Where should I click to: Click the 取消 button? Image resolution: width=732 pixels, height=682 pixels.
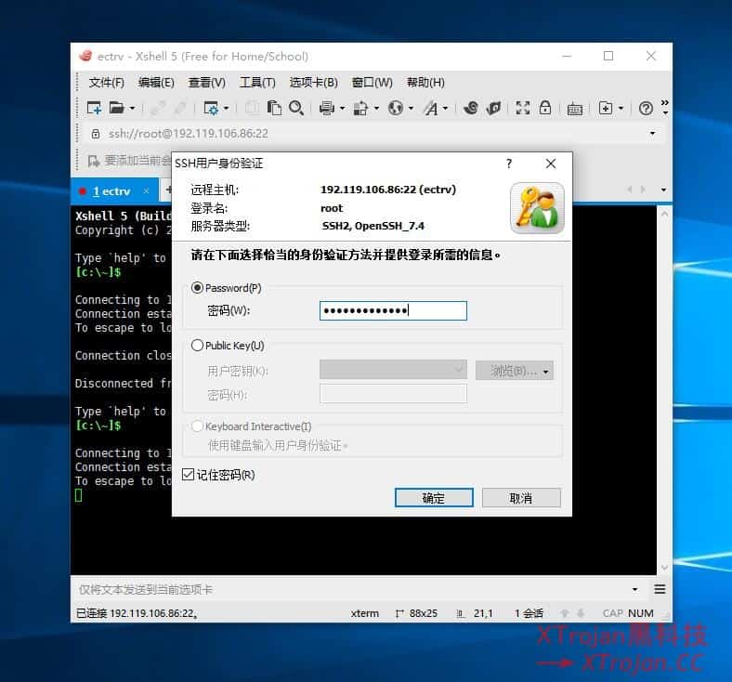[x=521, y=498]
